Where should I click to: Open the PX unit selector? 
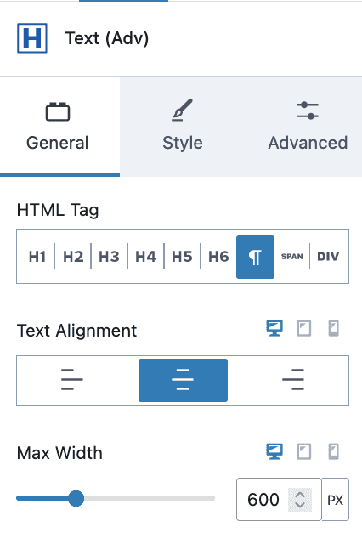(x=336, y=500)
